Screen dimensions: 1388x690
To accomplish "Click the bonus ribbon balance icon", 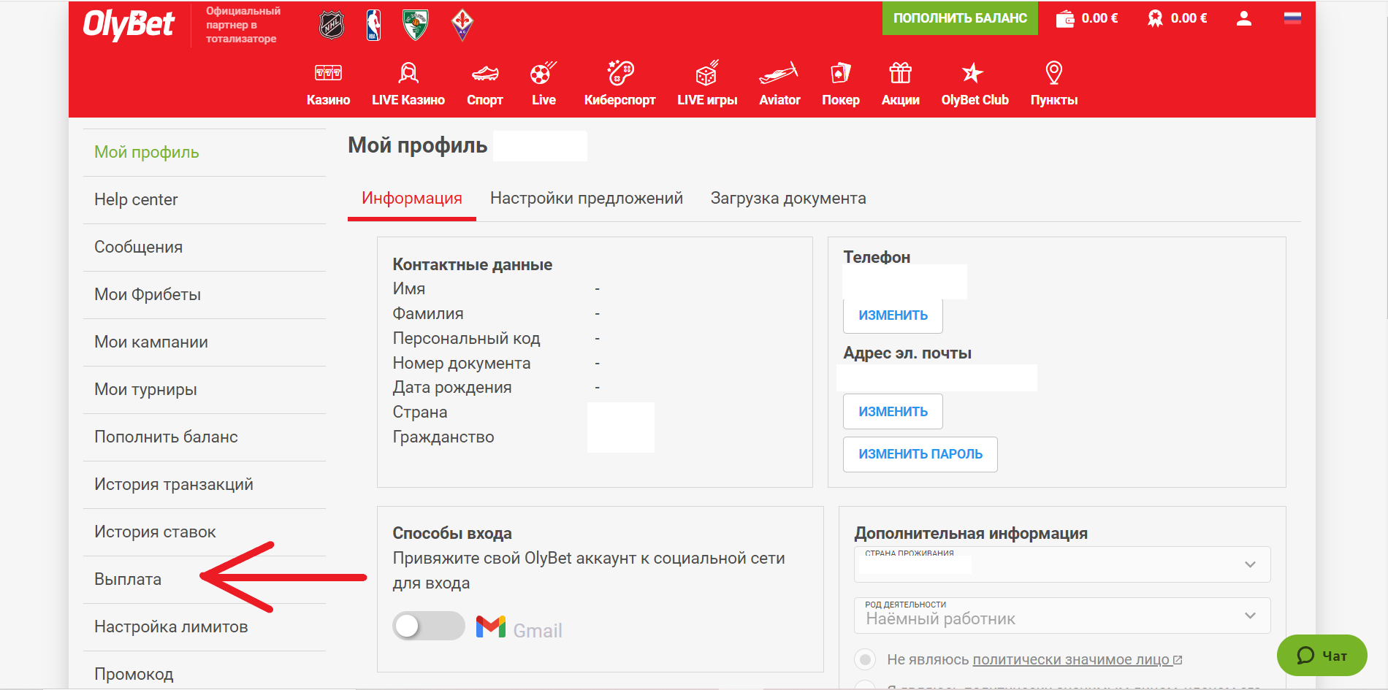I will click(1155, 18).
